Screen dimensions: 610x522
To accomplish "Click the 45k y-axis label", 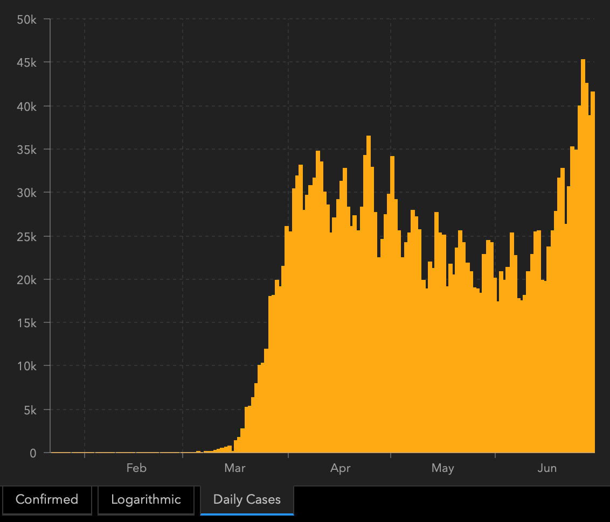I will point(26,63).
